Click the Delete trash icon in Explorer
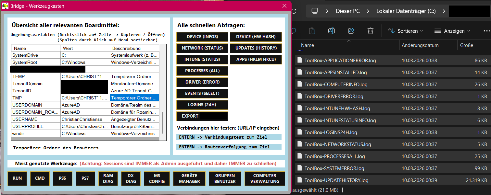Screen dimensions: 491x195 click(x=371, y=31)
